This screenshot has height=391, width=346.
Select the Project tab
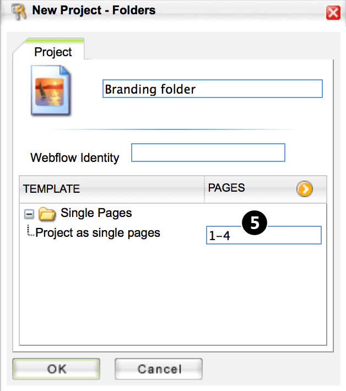pos(53,52)
